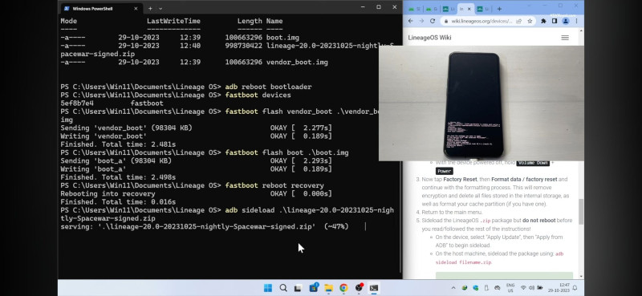
Task: Click the browser page vertical scrollbar
Action: tap(581, 212)
